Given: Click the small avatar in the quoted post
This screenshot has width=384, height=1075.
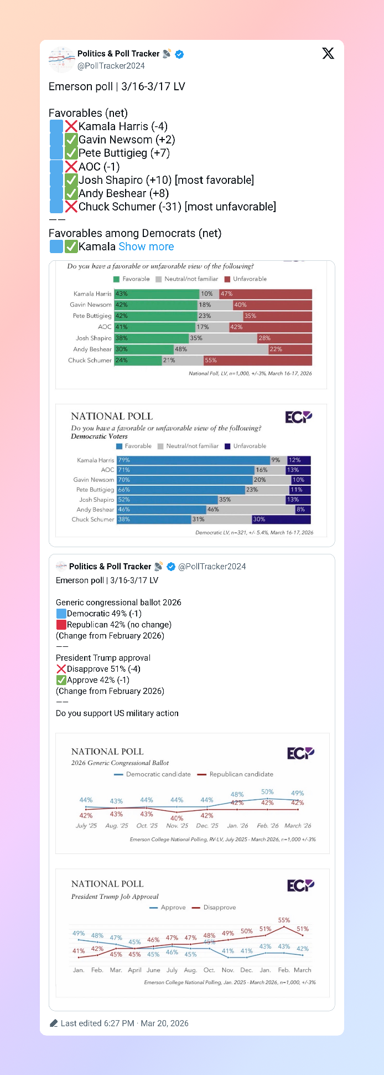Looking at the screenshot, I should 61,566.
